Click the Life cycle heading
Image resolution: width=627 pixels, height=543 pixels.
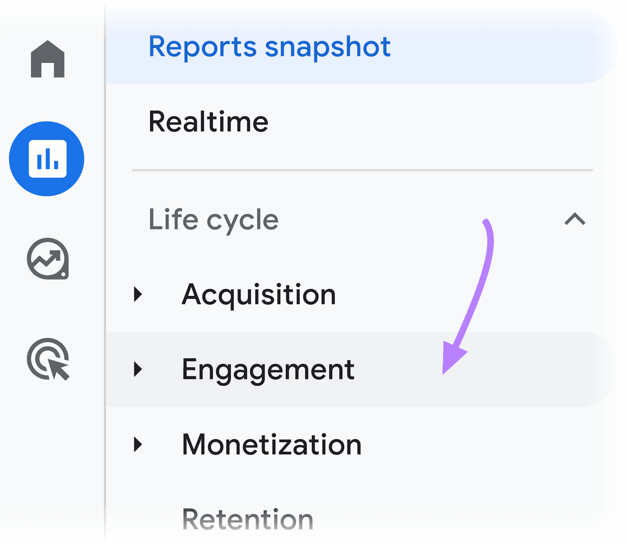[214, 220]
